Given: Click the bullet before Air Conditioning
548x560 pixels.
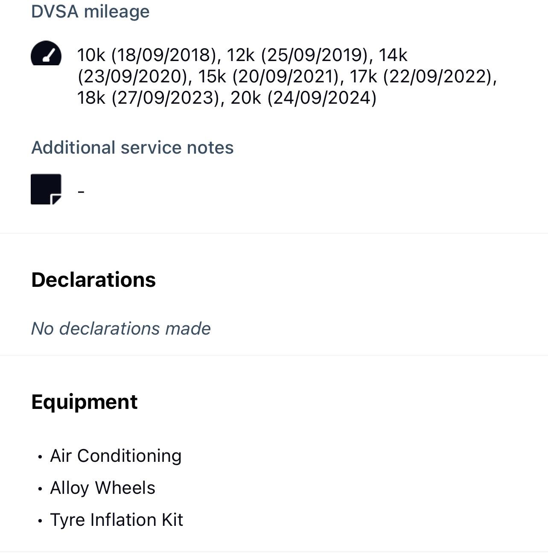Looking at the screenshot, I should coord(40,457).
